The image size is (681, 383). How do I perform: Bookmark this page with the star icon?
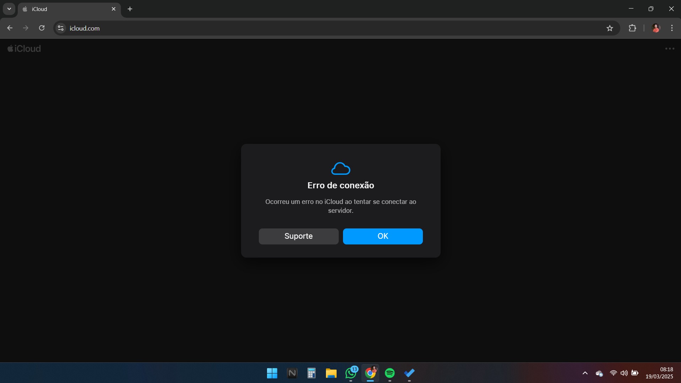609,28
